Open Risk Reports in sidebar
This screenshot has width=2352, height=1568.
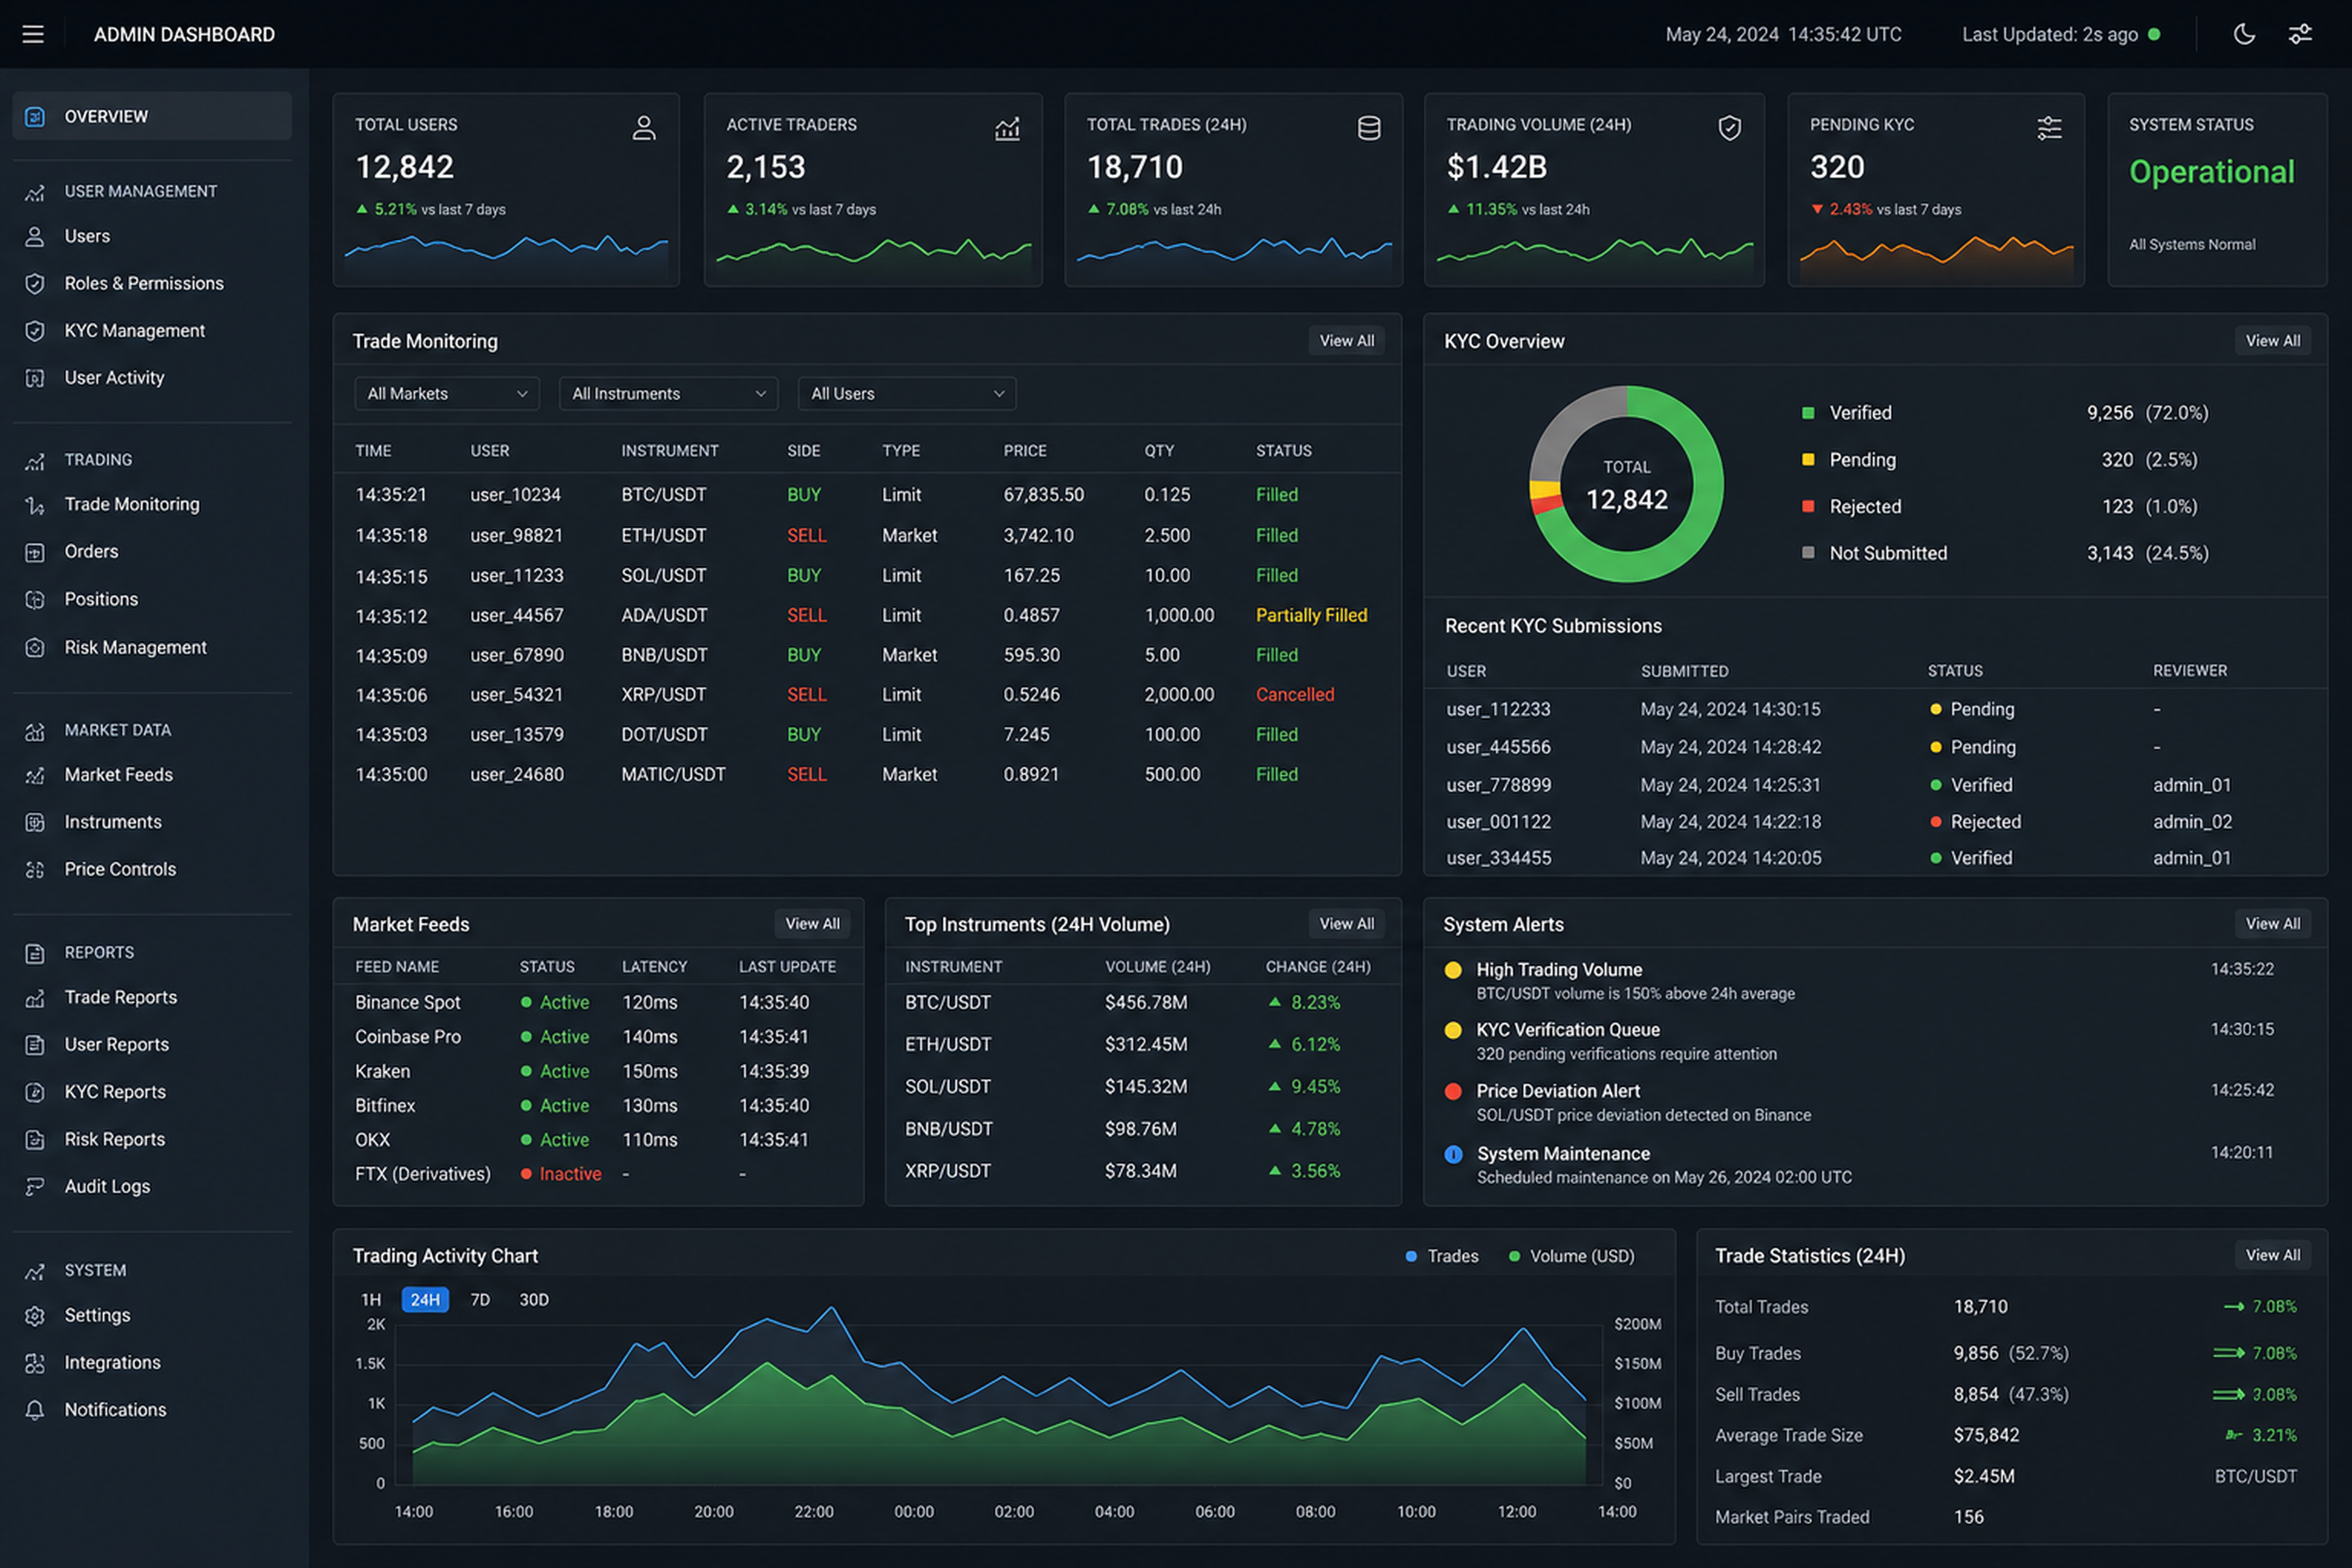(x=114, y=1139)
